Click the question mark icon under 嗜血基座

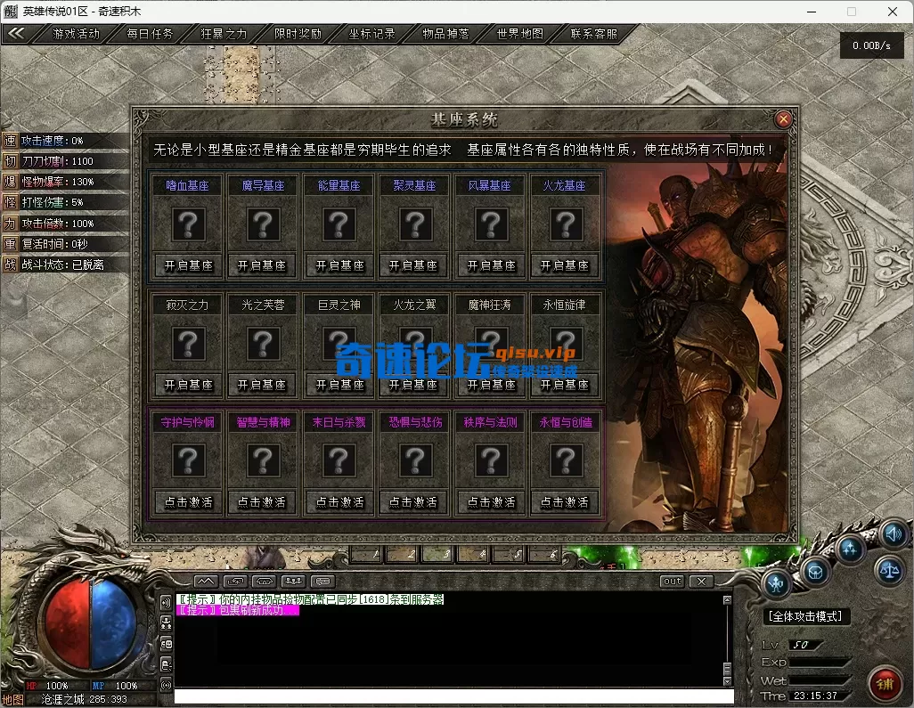[x=187, y=224]
